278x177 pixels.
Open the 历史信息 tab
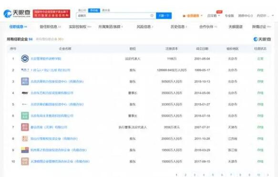179,27
